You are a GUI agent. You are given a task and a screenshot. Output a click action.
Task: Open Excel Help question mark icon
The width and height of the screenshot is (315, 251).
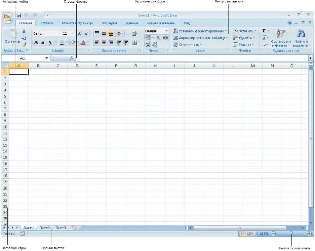pos(290,23)
